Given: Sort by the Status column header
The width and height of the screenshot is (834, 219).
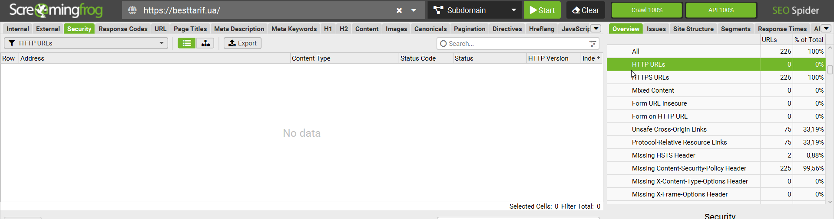Looking at the screenshot, I should pyautogui.click(x=490, y=58).
